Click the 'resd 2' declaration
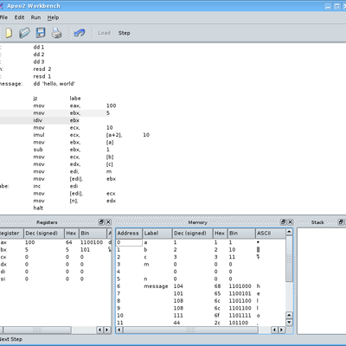This screenshot has height=346, width=346. point(42,69)
